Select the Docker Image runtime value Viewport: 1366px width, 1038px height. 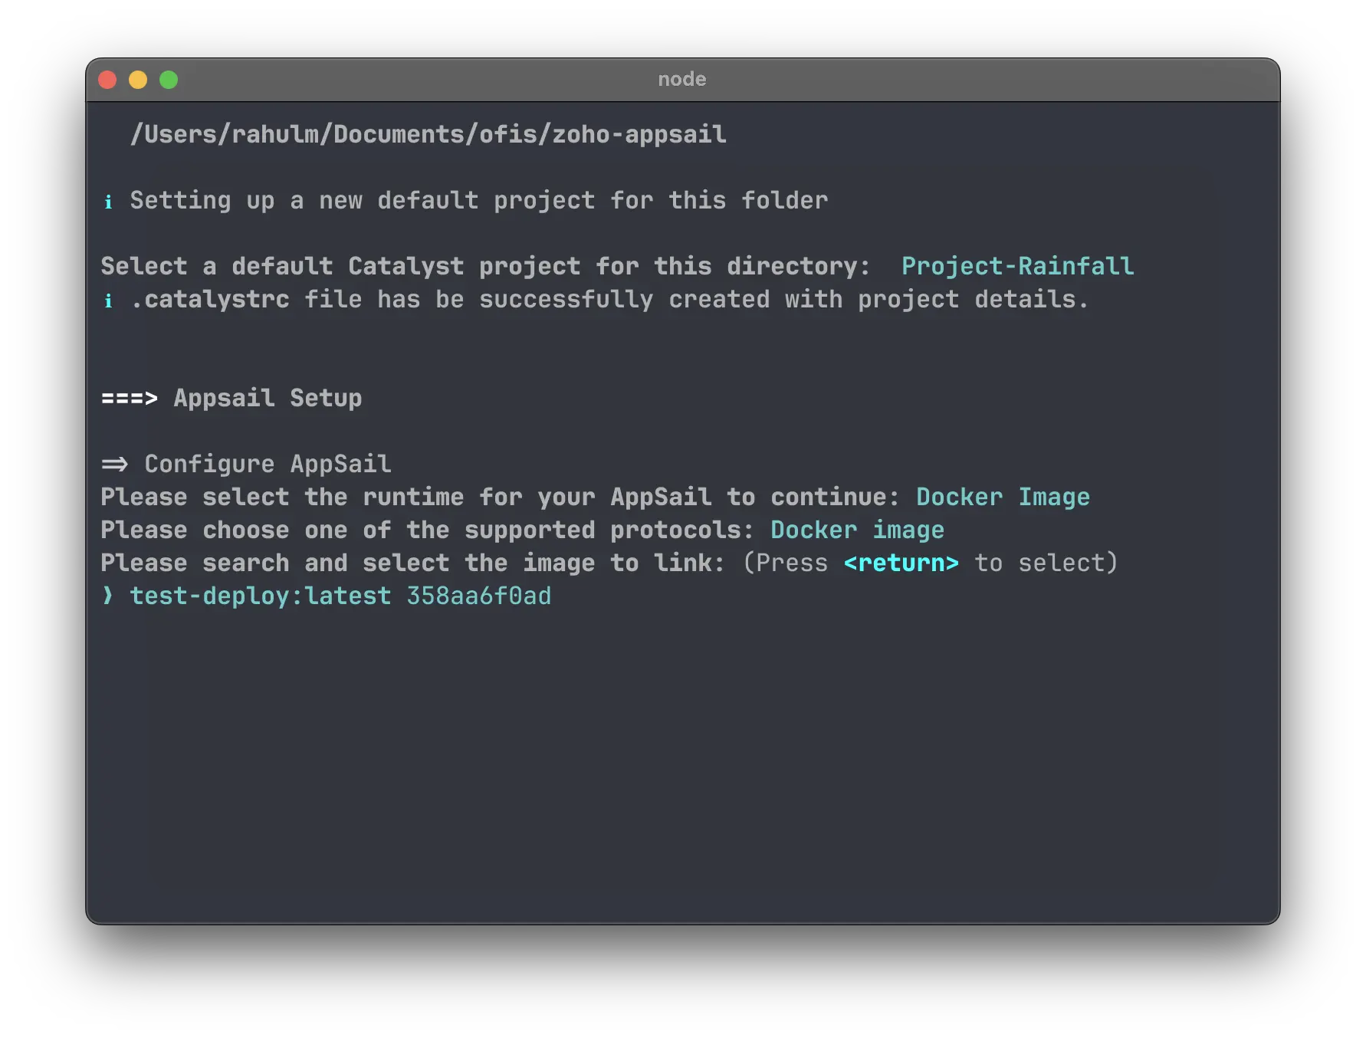coord(1004,497)
